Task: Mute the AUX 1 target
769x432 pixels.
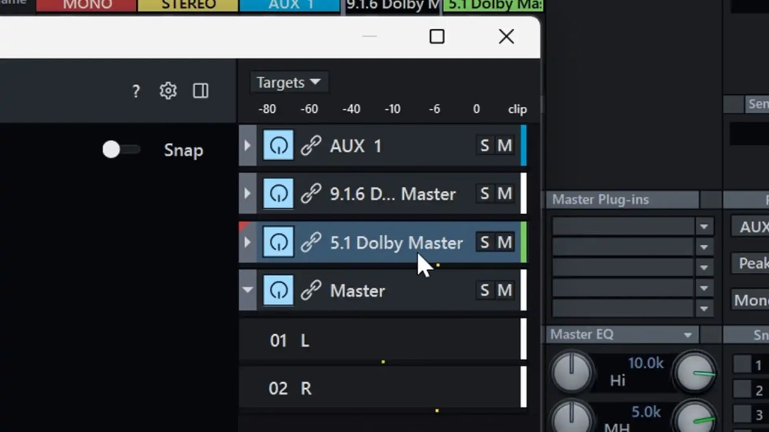Action: (x=505, y=146)
